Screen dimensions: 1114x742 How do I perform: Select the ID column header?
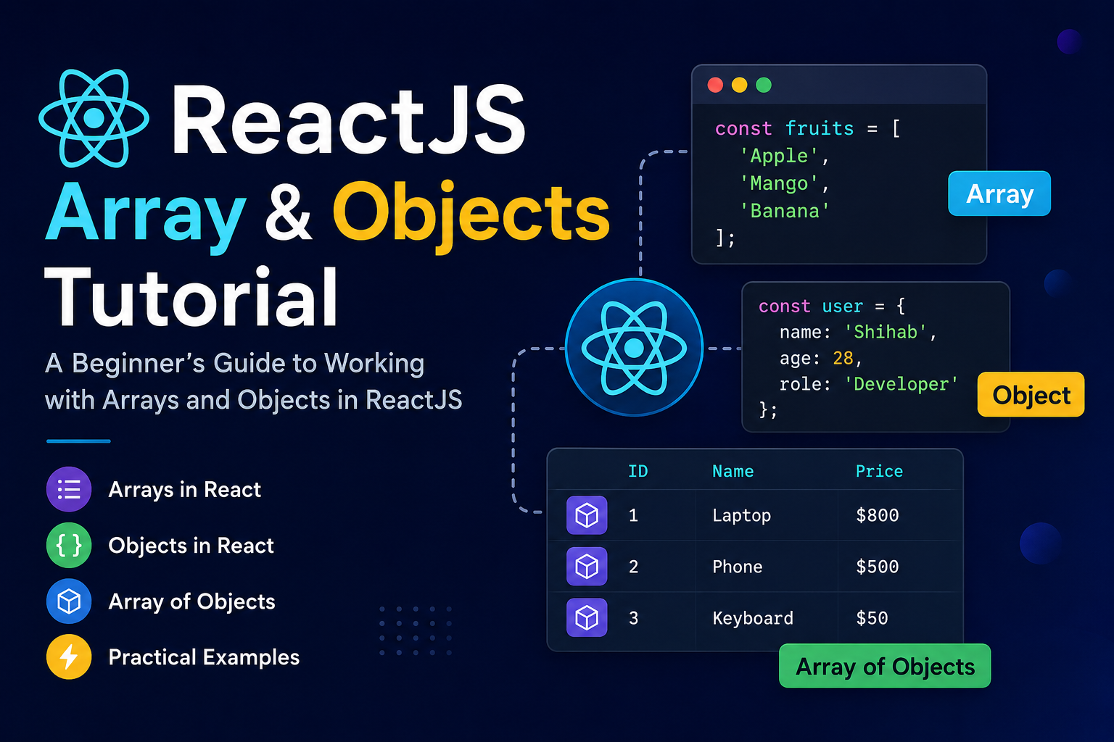[638, 471]
